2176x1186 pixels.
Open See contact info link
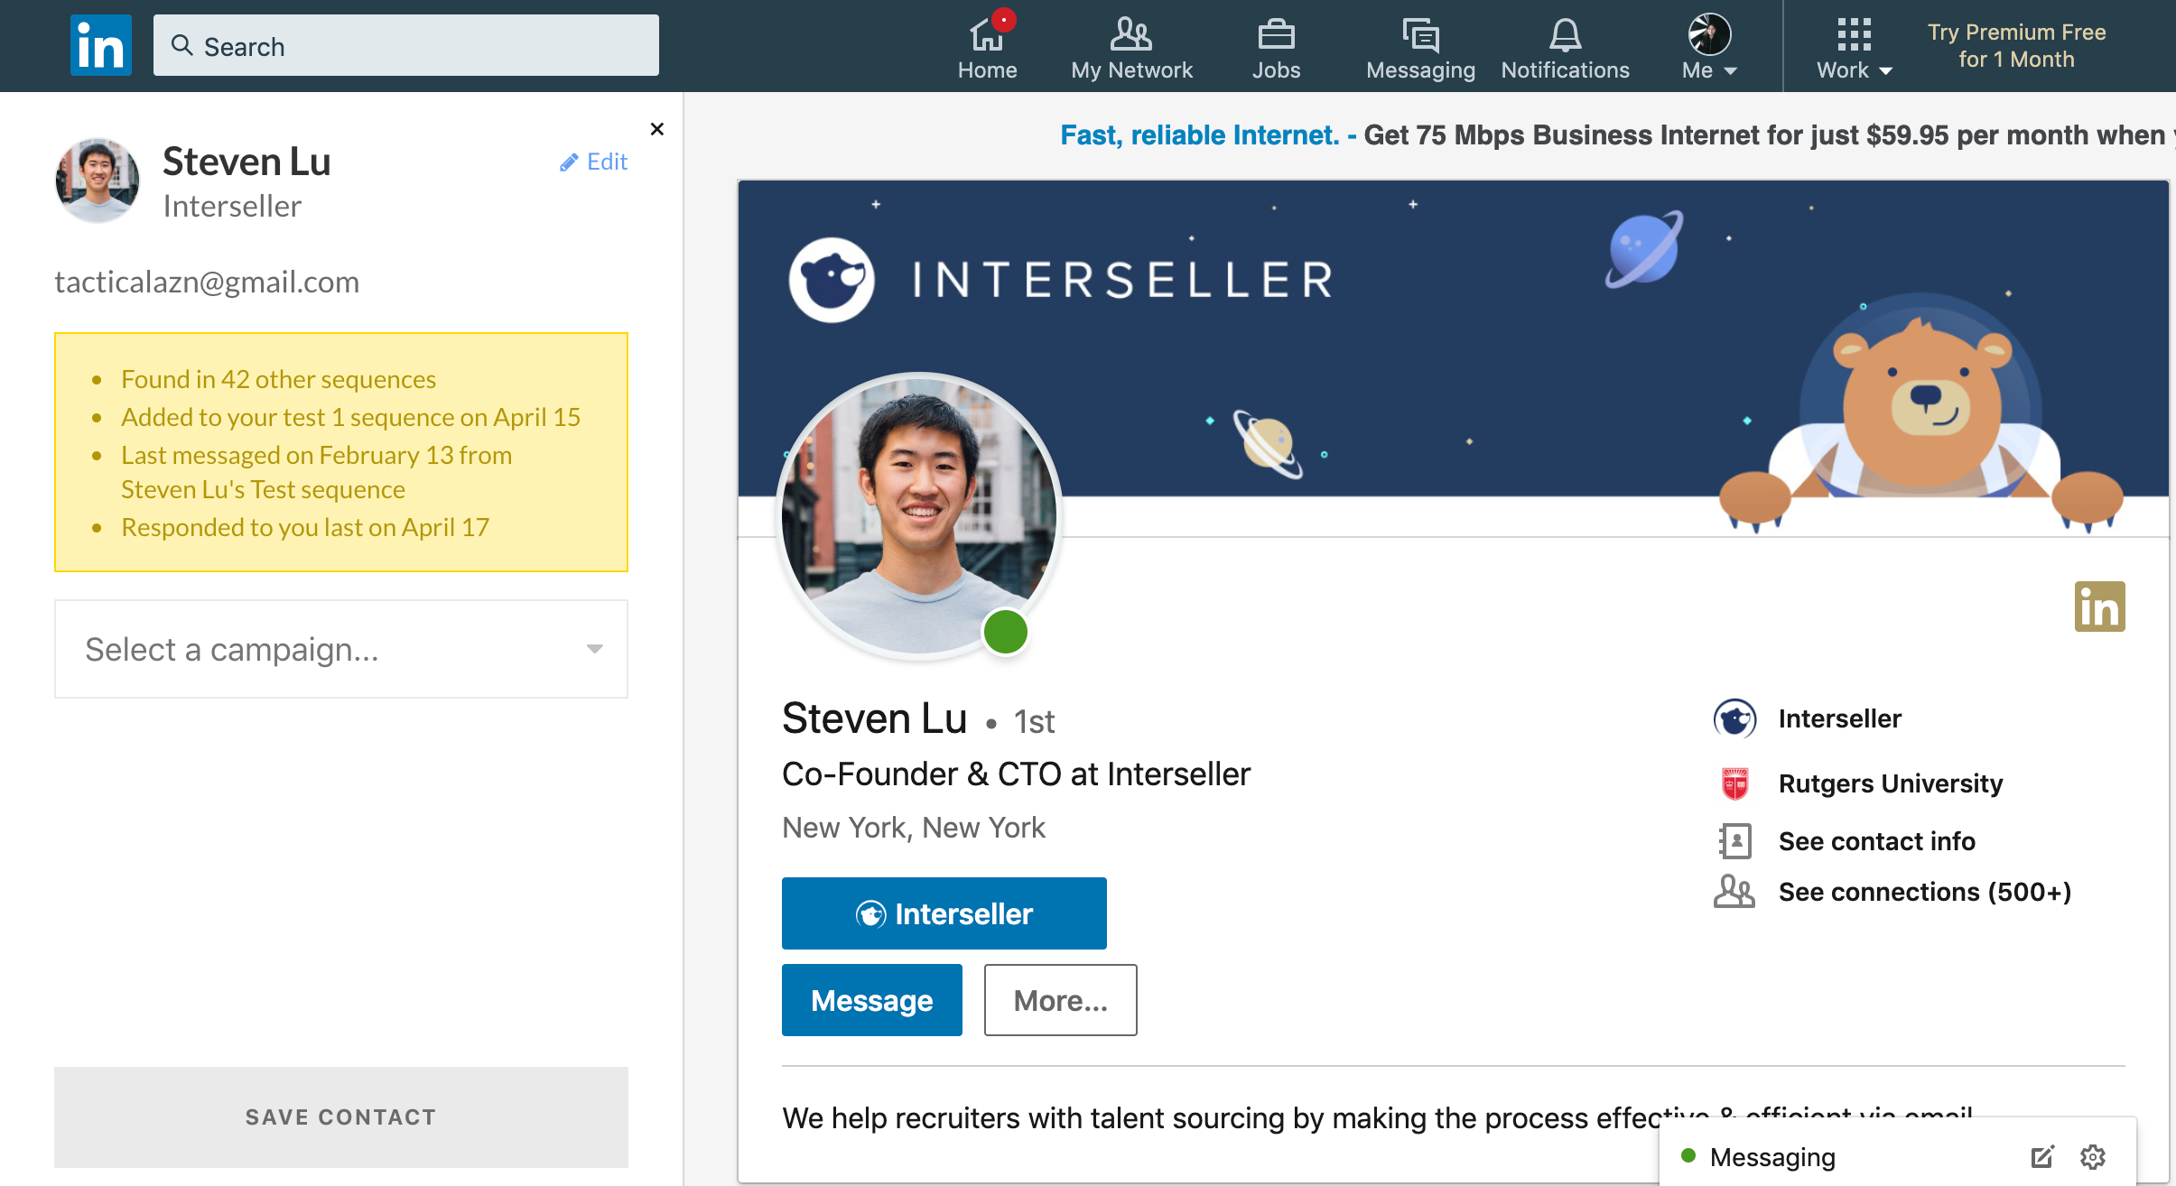click(1876, 841)
